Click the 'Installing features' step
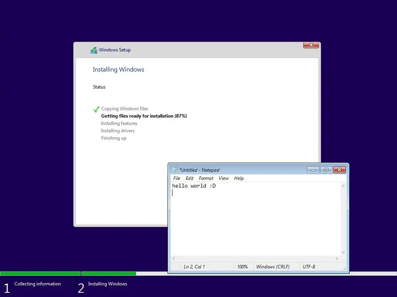 click(119, 123)
